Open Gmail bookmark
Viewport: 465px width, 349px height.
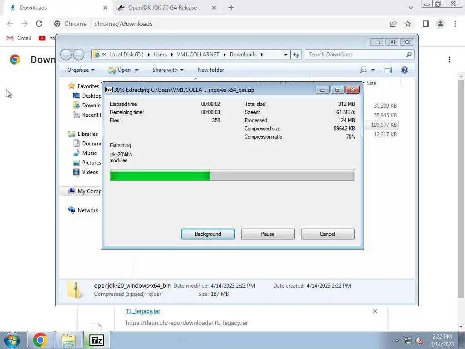pyautogui.click(x=19, y=38)
